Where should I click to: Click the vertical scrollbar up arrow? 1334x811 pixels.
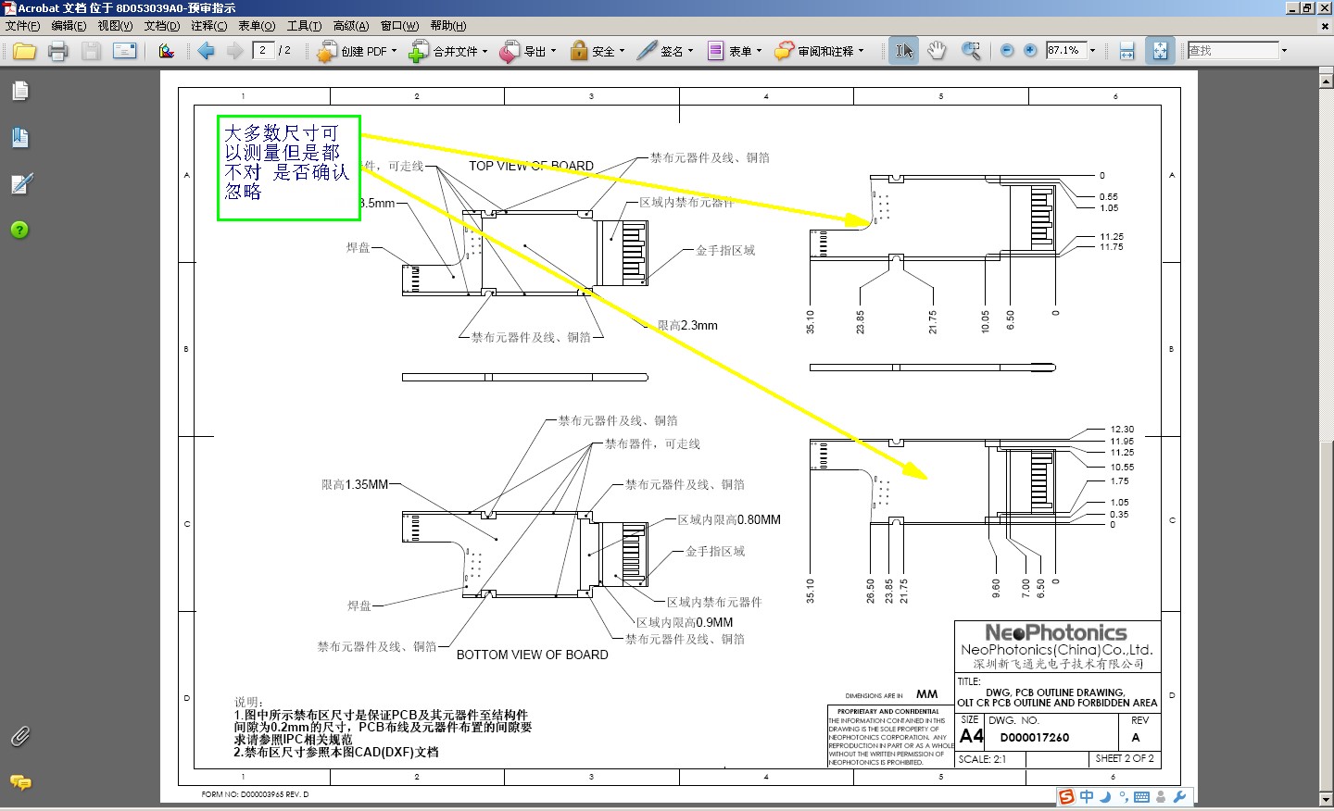coord(1326,80)
